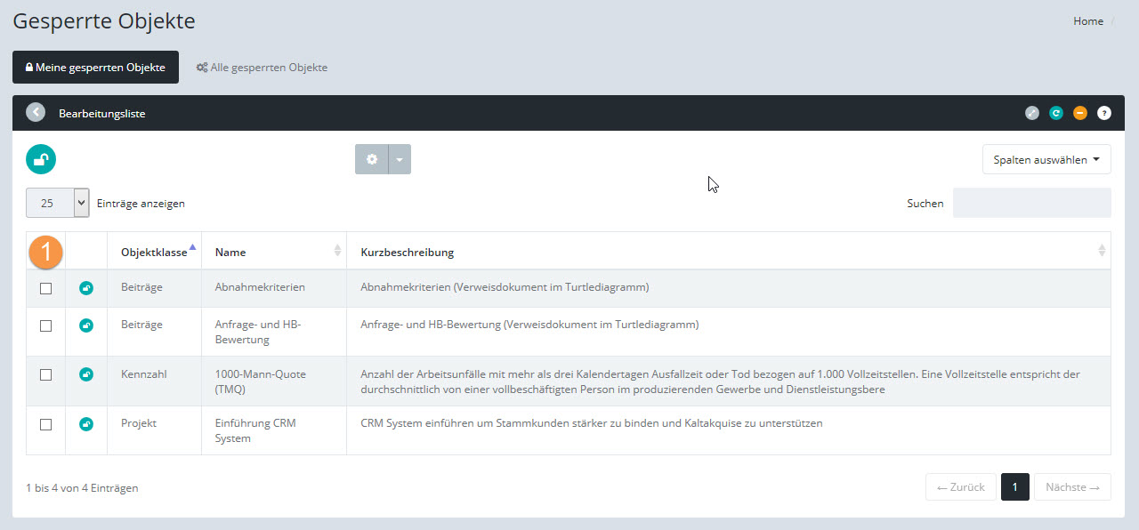
Task: Open the dropdown arrow beside the gear button
Action: click(x=400, y=159)
